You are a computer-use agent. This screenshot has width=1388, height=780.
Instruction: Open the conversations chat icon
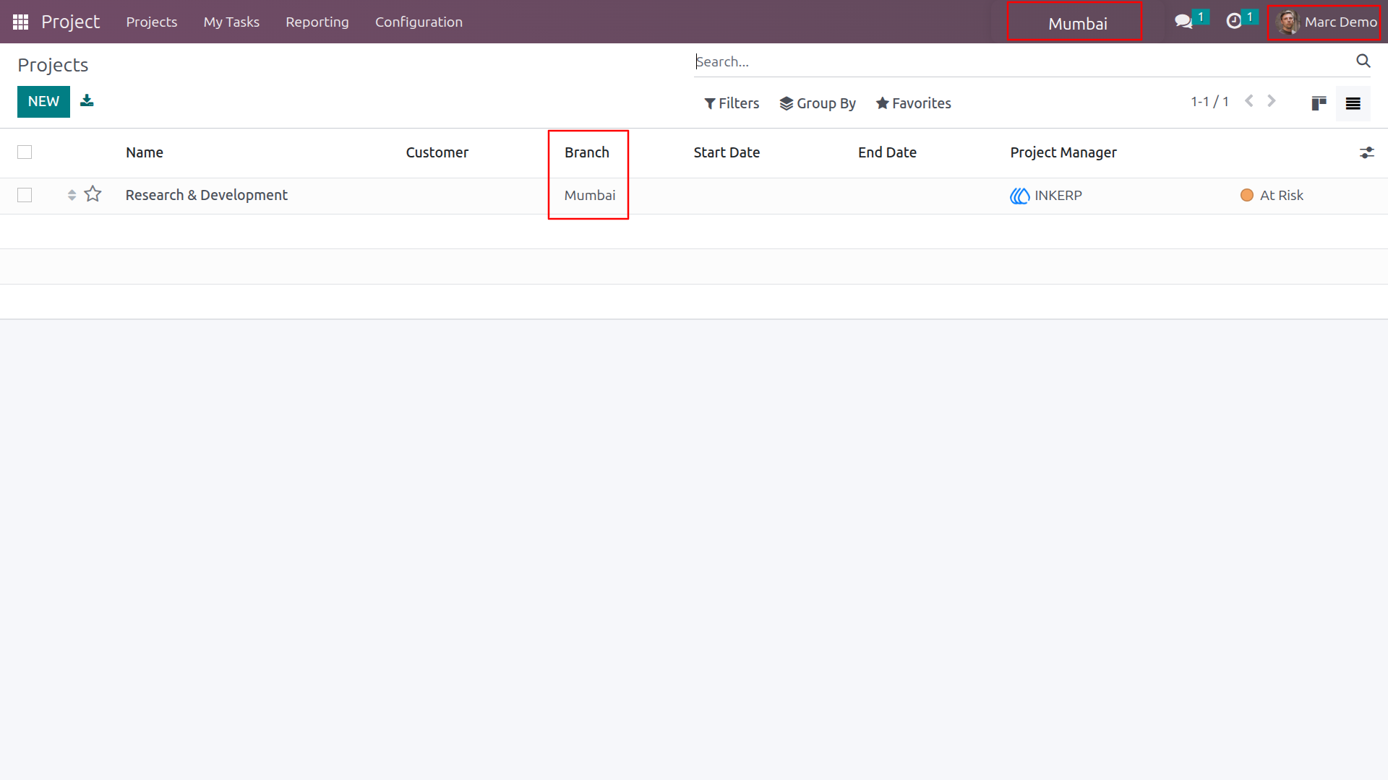pyautogui.click(x=1183, y=22)
